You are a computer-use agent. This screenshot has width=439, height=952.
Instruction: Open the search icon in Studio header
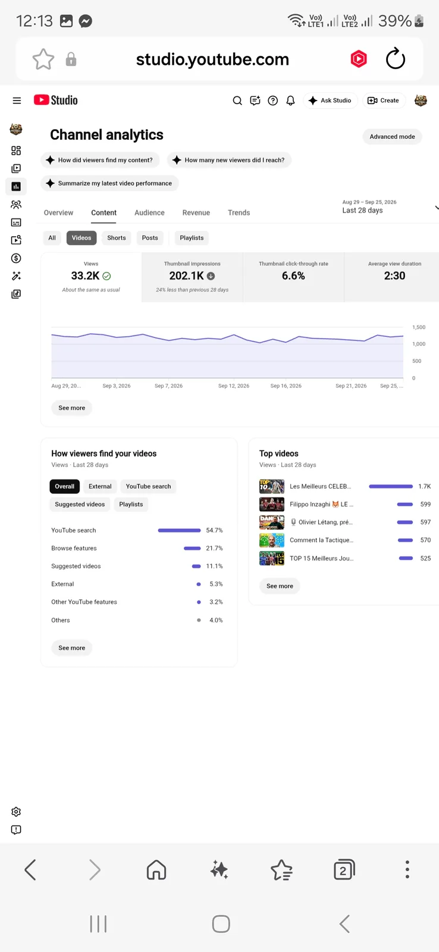click(x=237, y=101)
